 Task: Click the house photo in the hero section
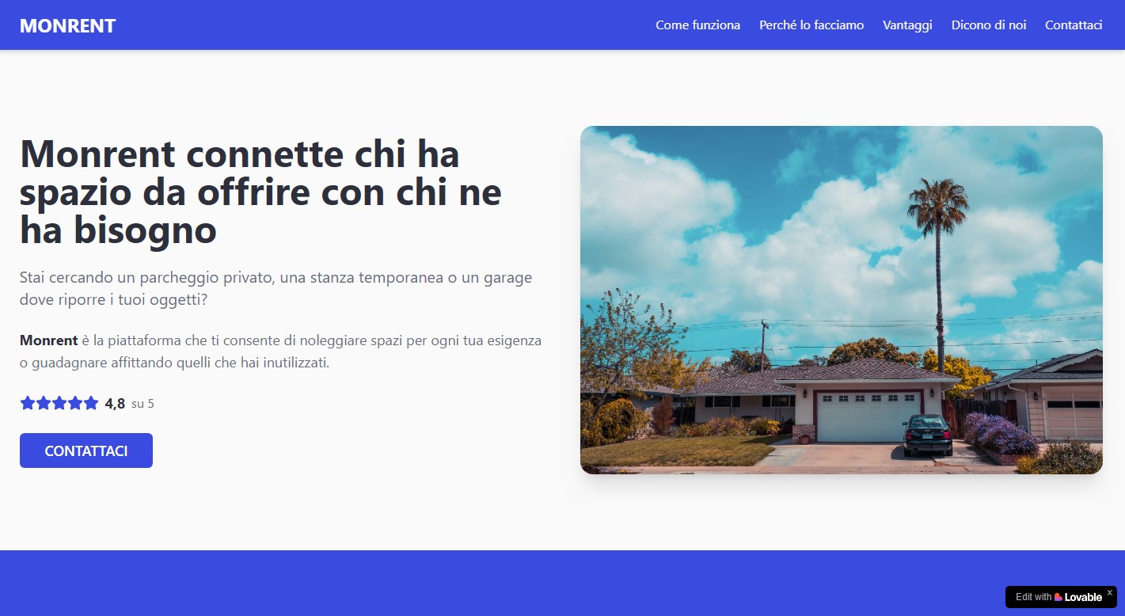(x=841, y=299)
